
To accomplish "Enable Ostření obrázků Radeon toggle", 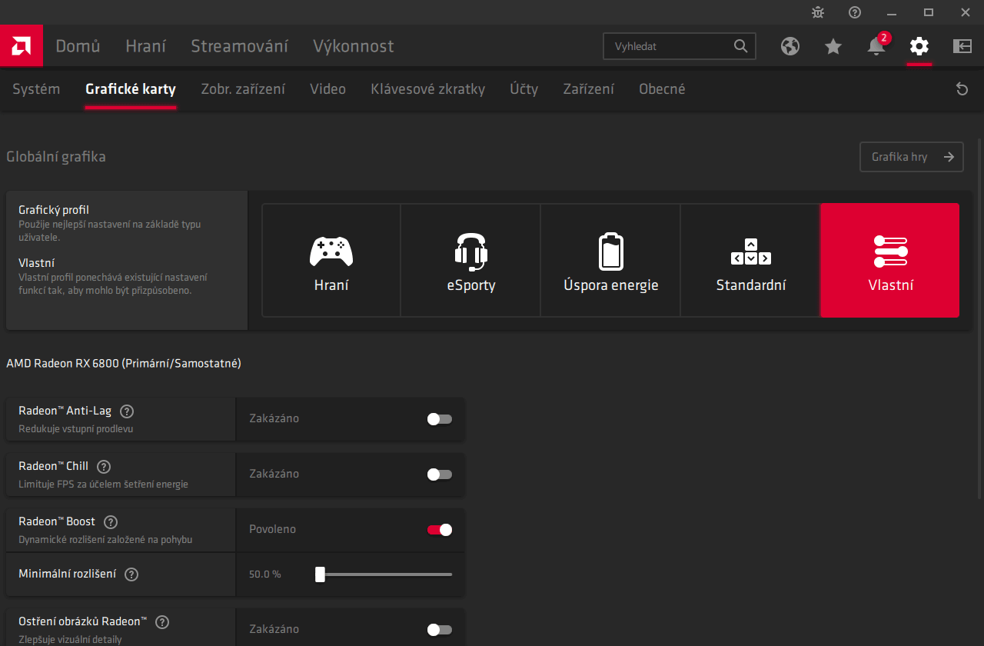I will coord(440,630).
